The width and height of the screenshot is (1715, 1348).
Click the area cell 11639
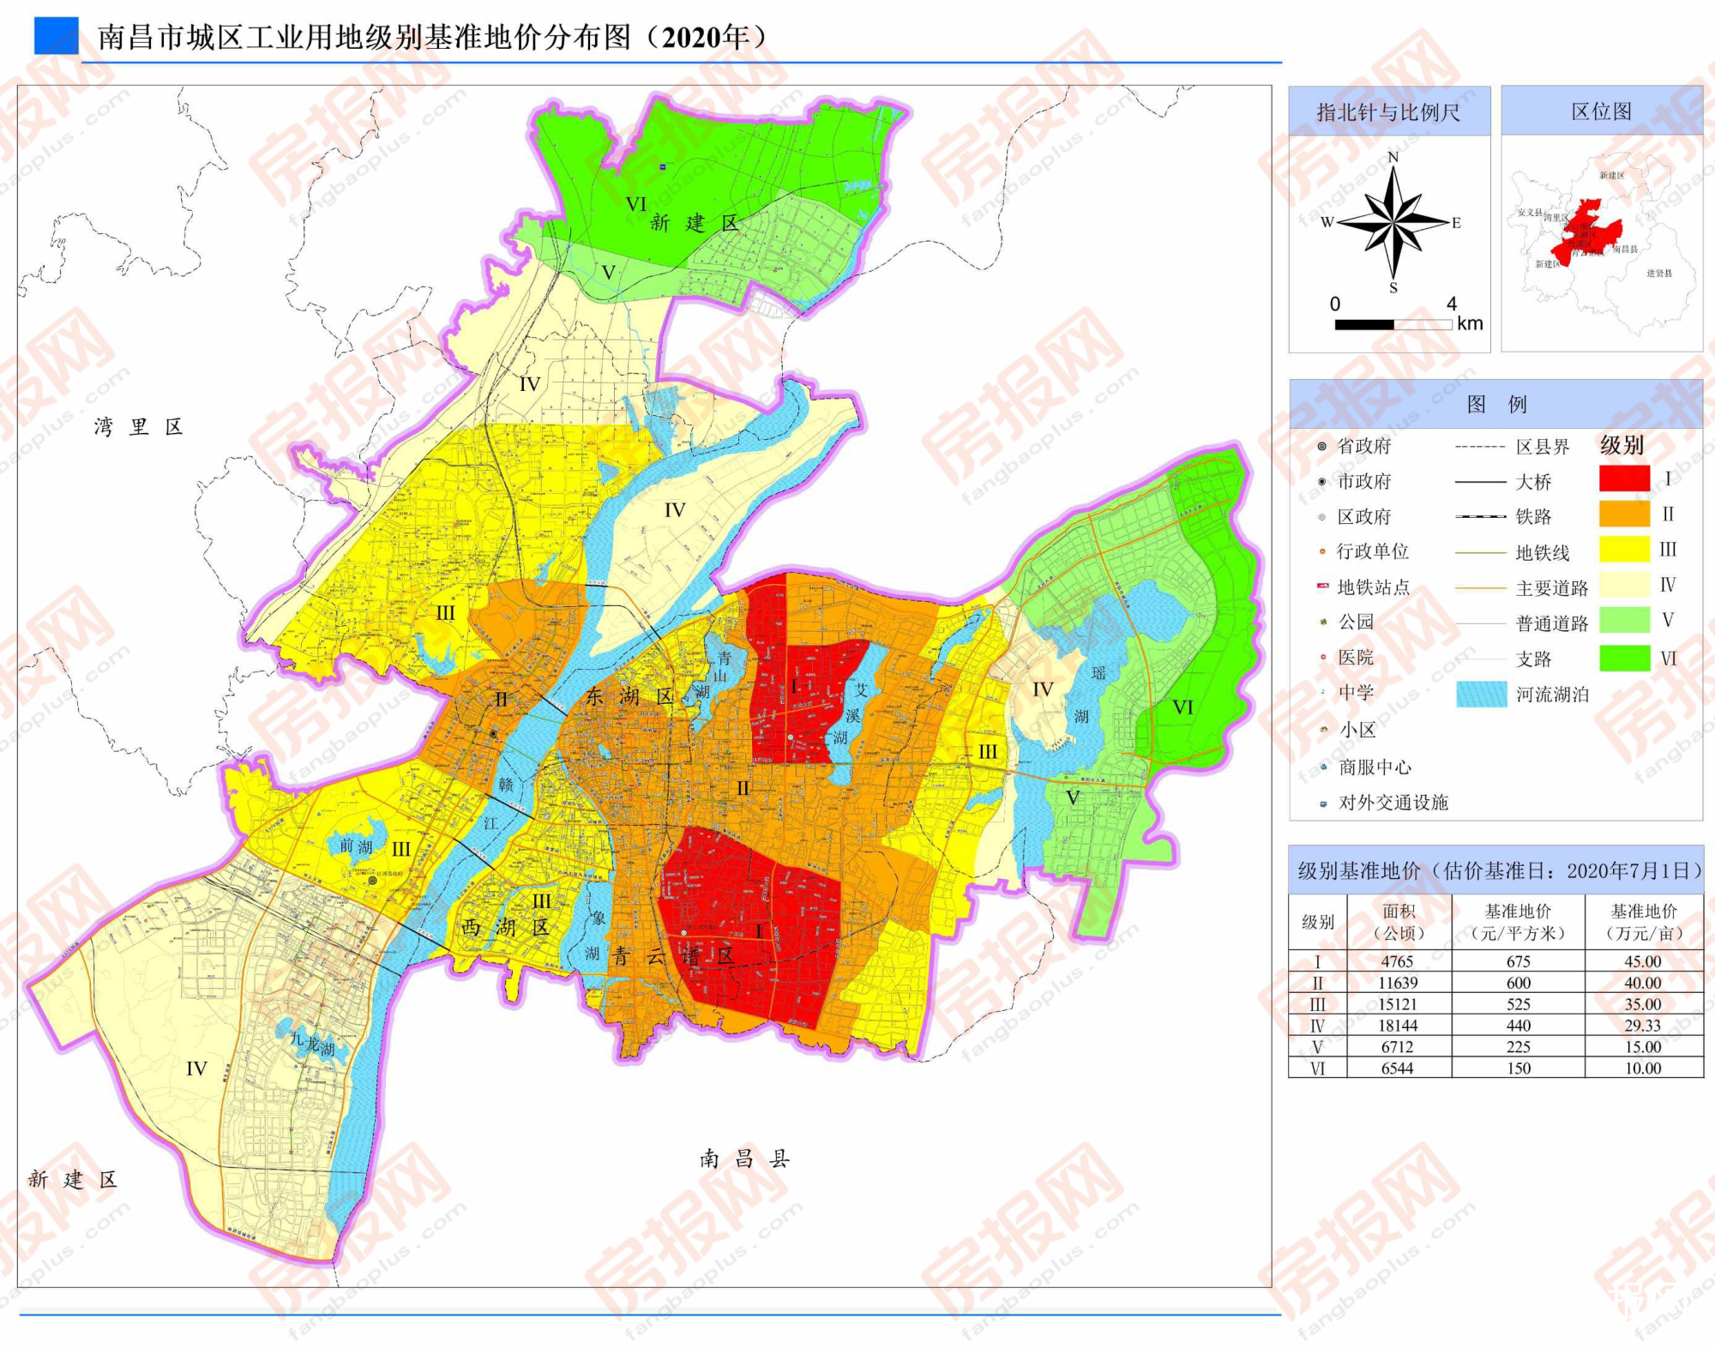pyautogui.click(x=1398, y=983)
